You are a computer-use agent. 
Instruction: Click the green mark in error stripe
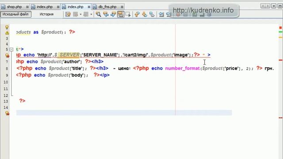click(280, 32)
